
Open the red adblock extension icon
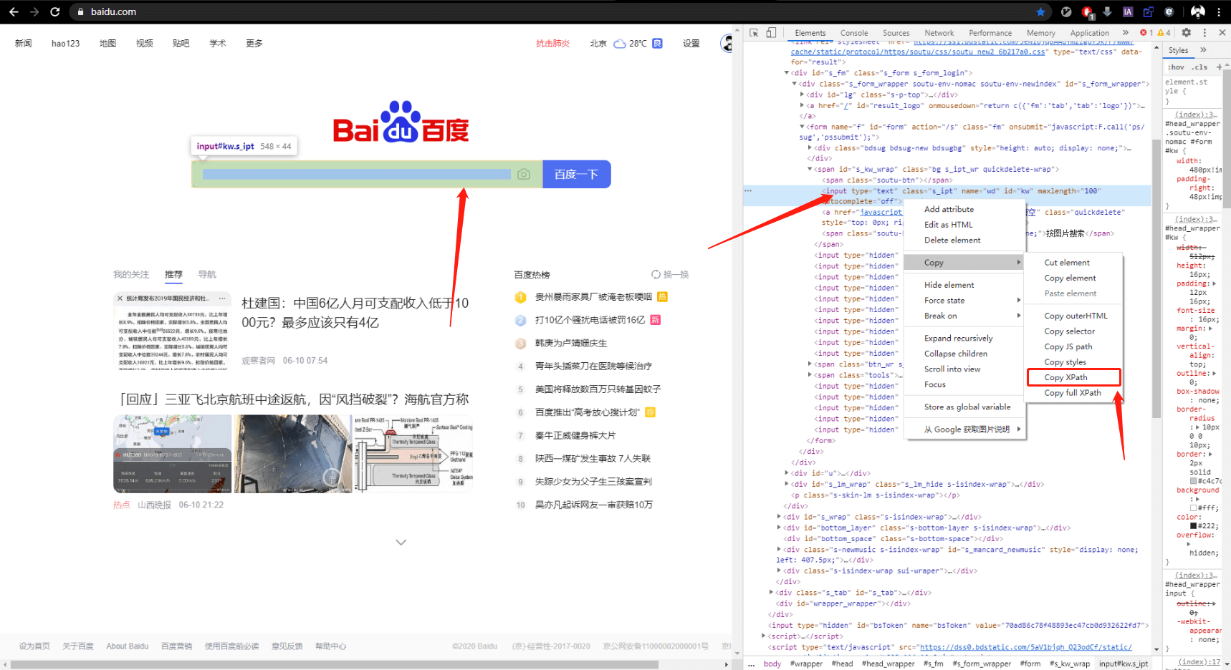[x=1087, y=11]
